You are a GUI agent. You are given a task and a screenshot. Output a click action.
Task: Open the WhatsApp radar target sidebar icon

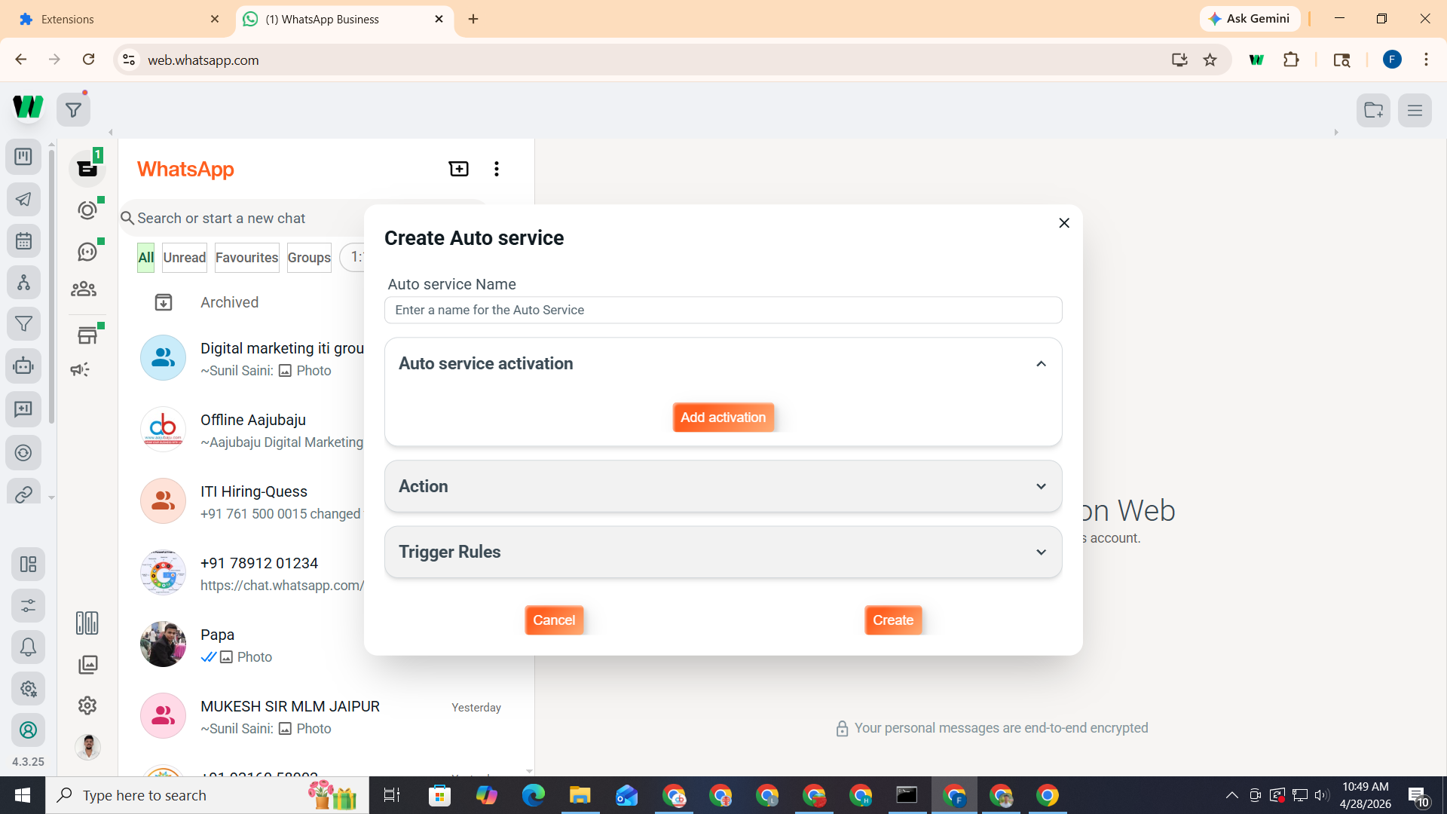(x=23, y=452)
